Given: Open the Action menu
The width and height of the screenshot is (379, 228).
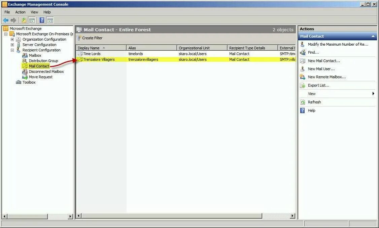Looking at the screenshot, I should (x=20, y=12).
